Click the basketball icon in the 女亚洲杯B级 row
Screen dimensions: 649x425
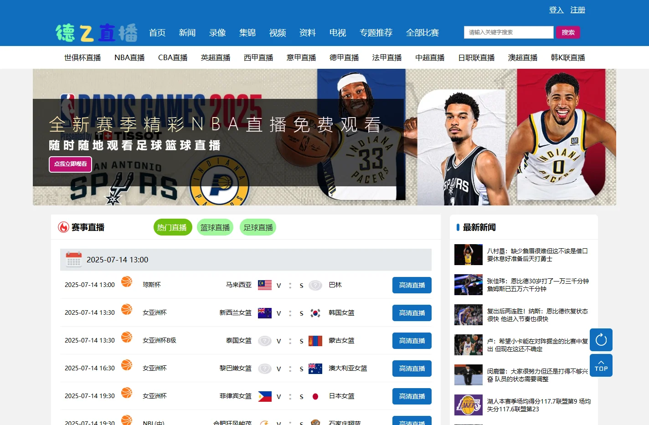point(127,337)
